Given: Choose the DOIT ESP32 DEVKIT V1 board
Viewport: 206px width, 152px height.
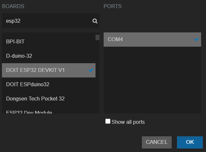Looking at the screenshot, I should point(49,70).
